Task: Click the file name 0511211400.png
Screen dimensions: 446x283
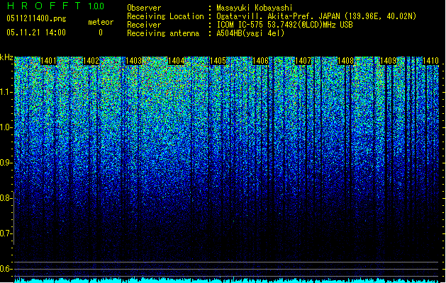Action: [36, 18]
